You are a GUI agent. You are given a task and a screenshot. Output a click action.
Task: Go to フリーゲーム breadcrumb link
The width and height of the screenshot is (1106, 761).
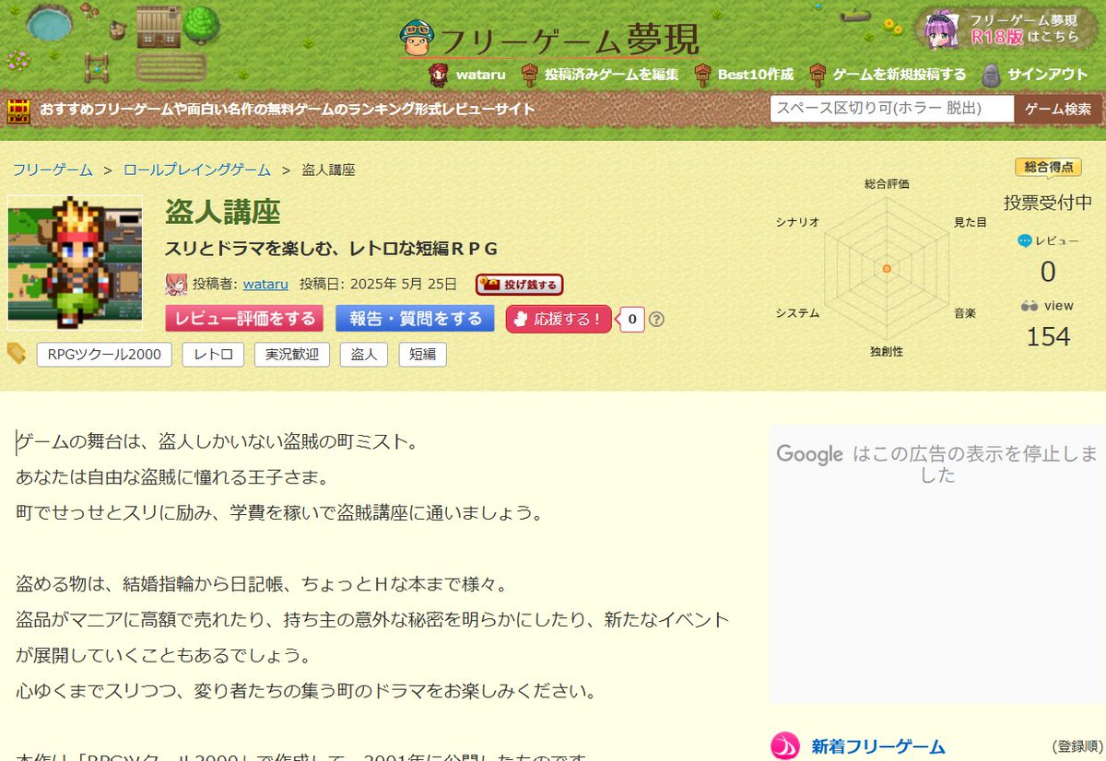[53, 170]
